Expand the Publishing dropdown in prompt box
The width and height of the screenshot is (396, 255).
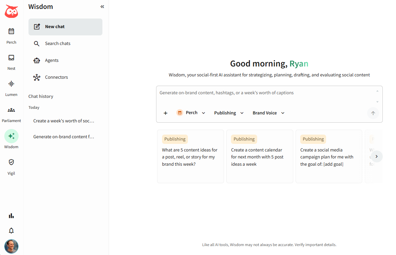click(x=229, y=113)
